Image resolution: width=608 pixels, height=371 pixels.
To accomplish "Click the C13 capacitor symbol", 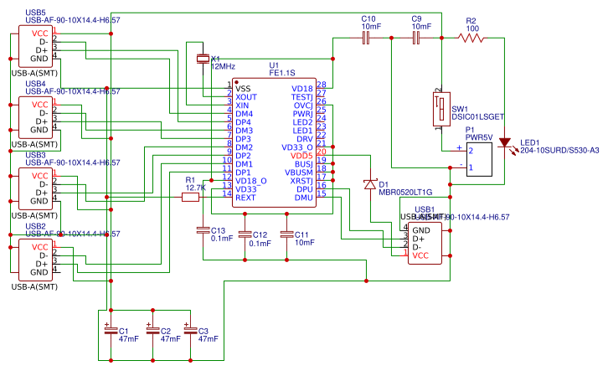I will (x=203, y=230).
